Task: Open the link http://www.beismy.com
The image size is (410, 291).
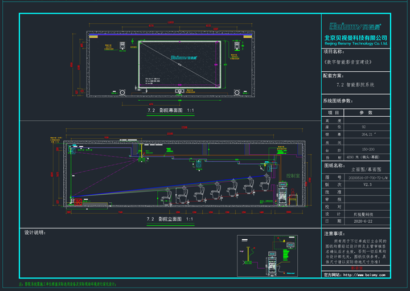Action: click(364, 275)
